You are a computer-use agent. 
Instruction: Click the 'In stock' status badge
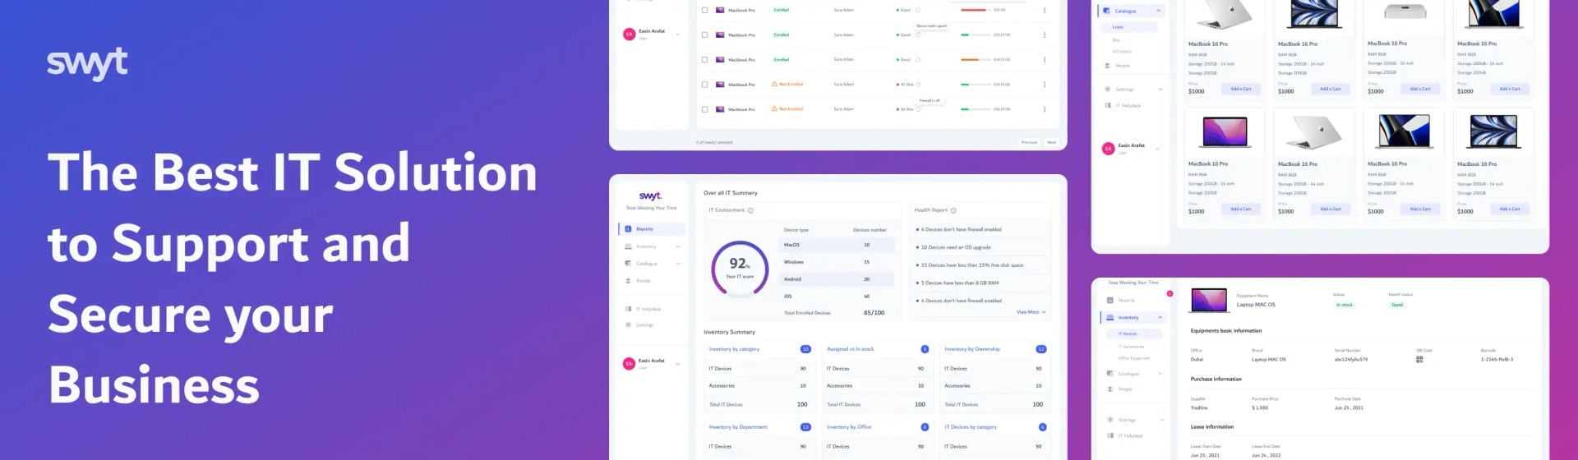click(1345, 305)
